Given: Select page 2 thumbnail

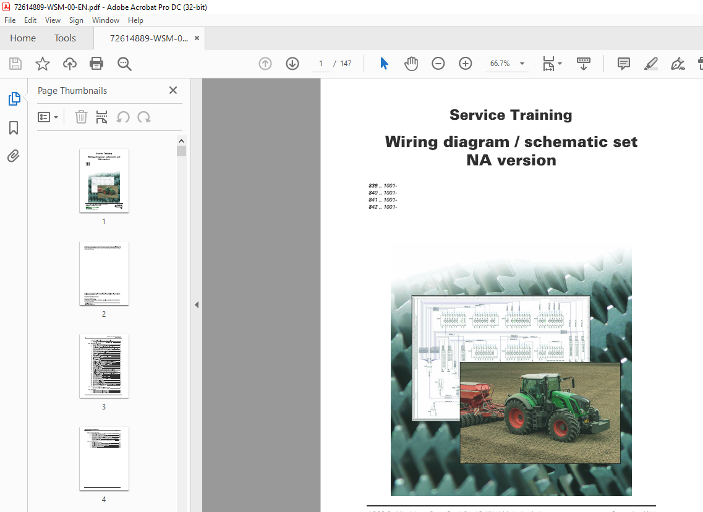Looking at the screenshot, I should (104, 273).
